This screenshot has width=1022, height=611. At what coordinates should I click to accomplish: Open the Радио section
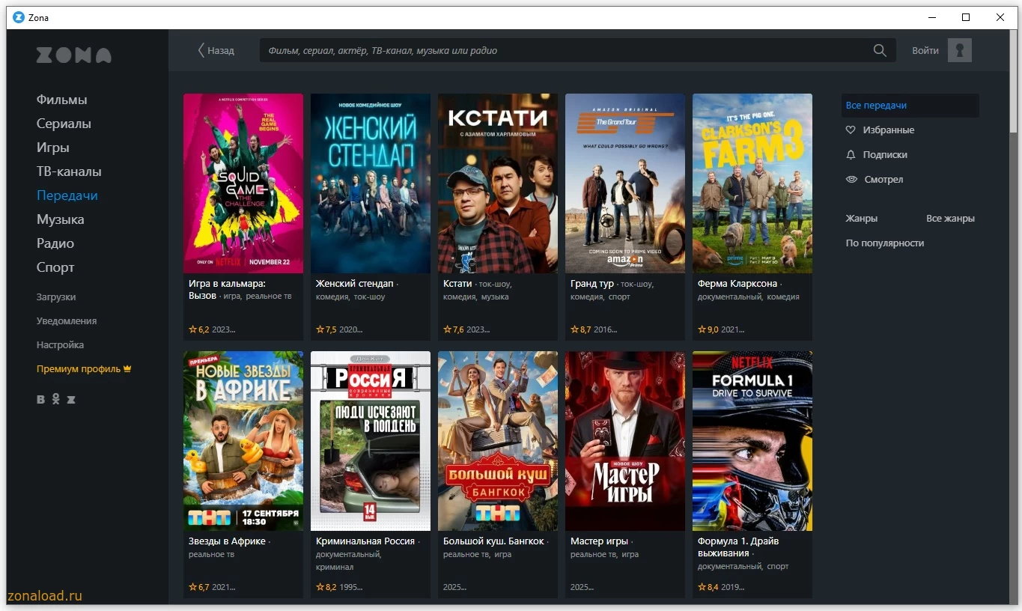click(x=55, y=243)
